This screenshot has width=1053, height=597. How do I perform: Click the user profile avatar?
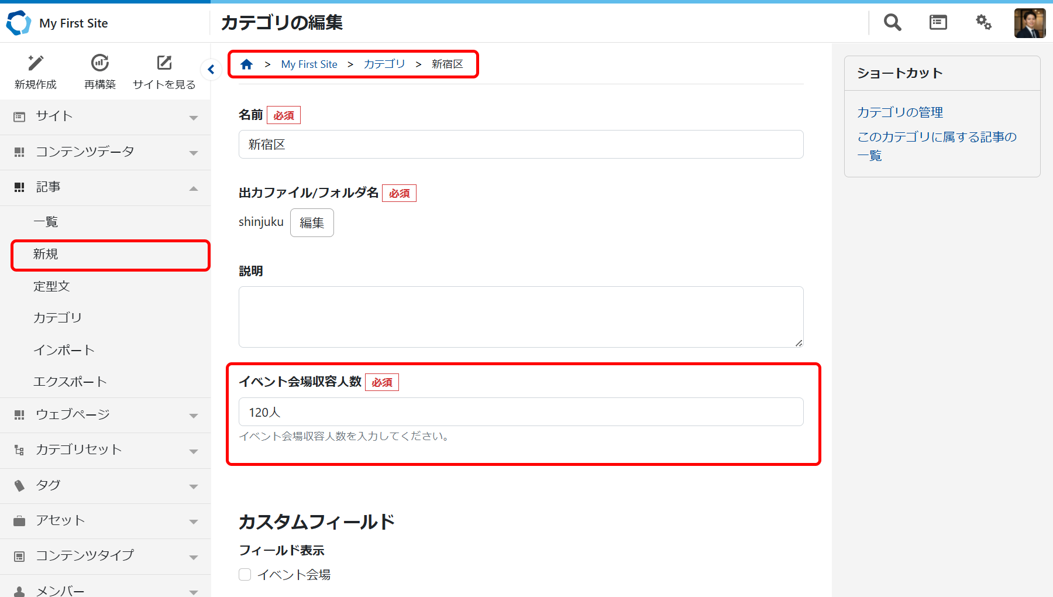[1029, 23]
